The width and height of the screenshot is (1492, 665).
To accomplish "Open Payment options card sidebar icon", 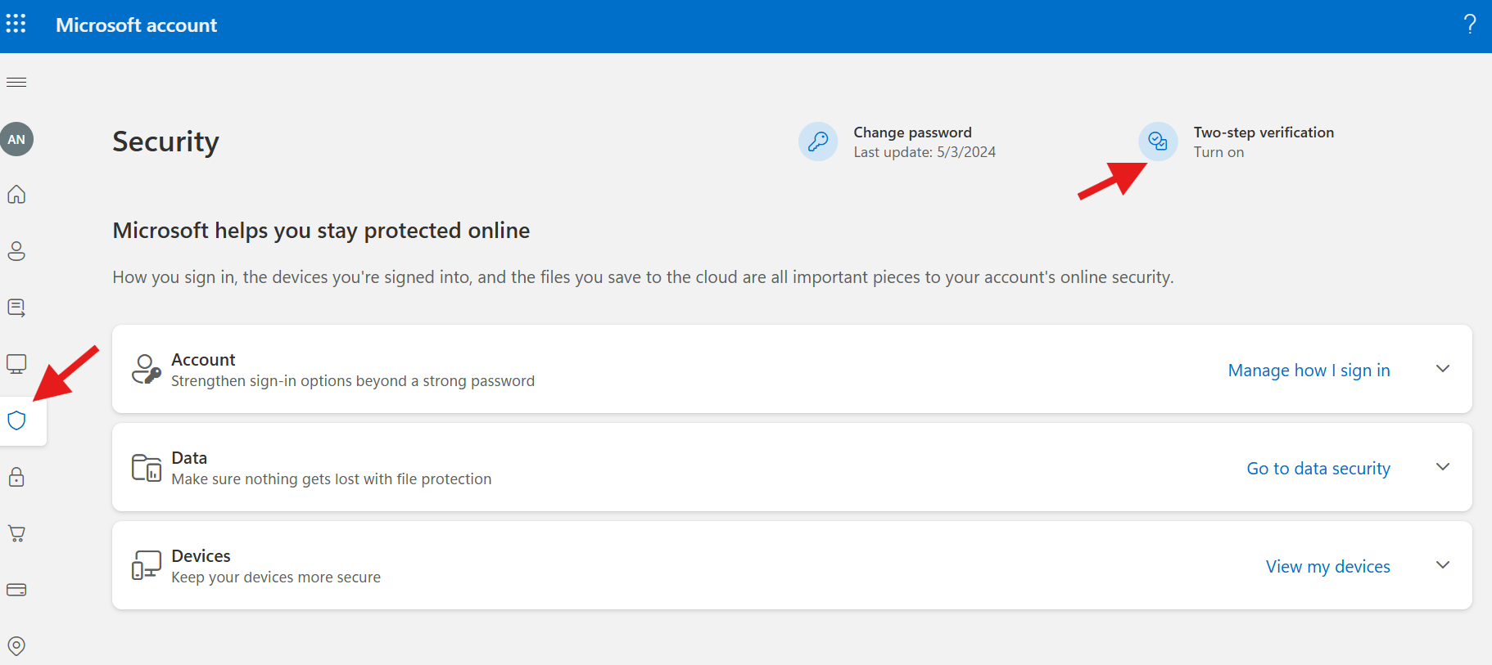I will 16,590.
